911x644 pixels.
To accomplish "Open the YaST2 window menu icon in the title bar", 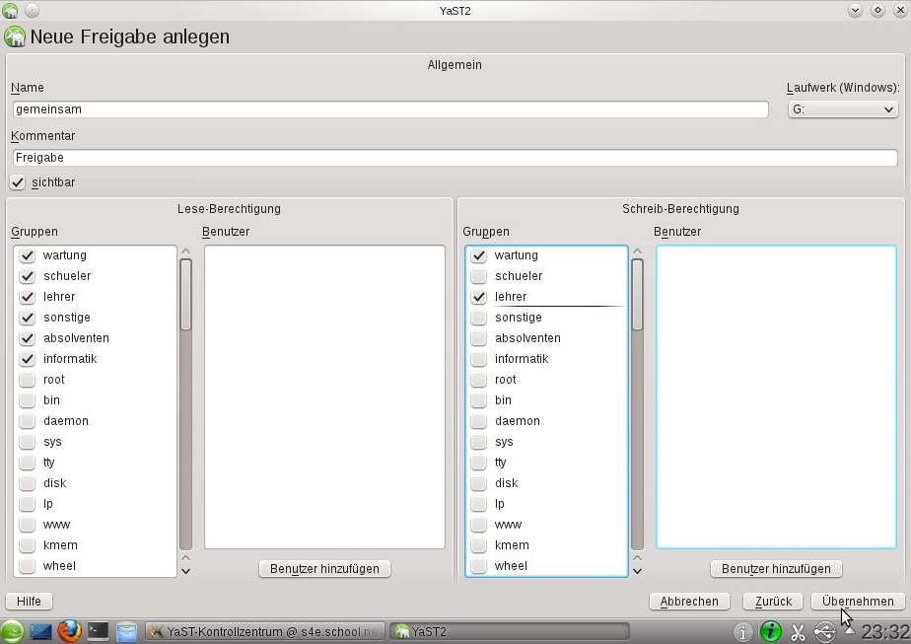I will [x=10, y=11].
